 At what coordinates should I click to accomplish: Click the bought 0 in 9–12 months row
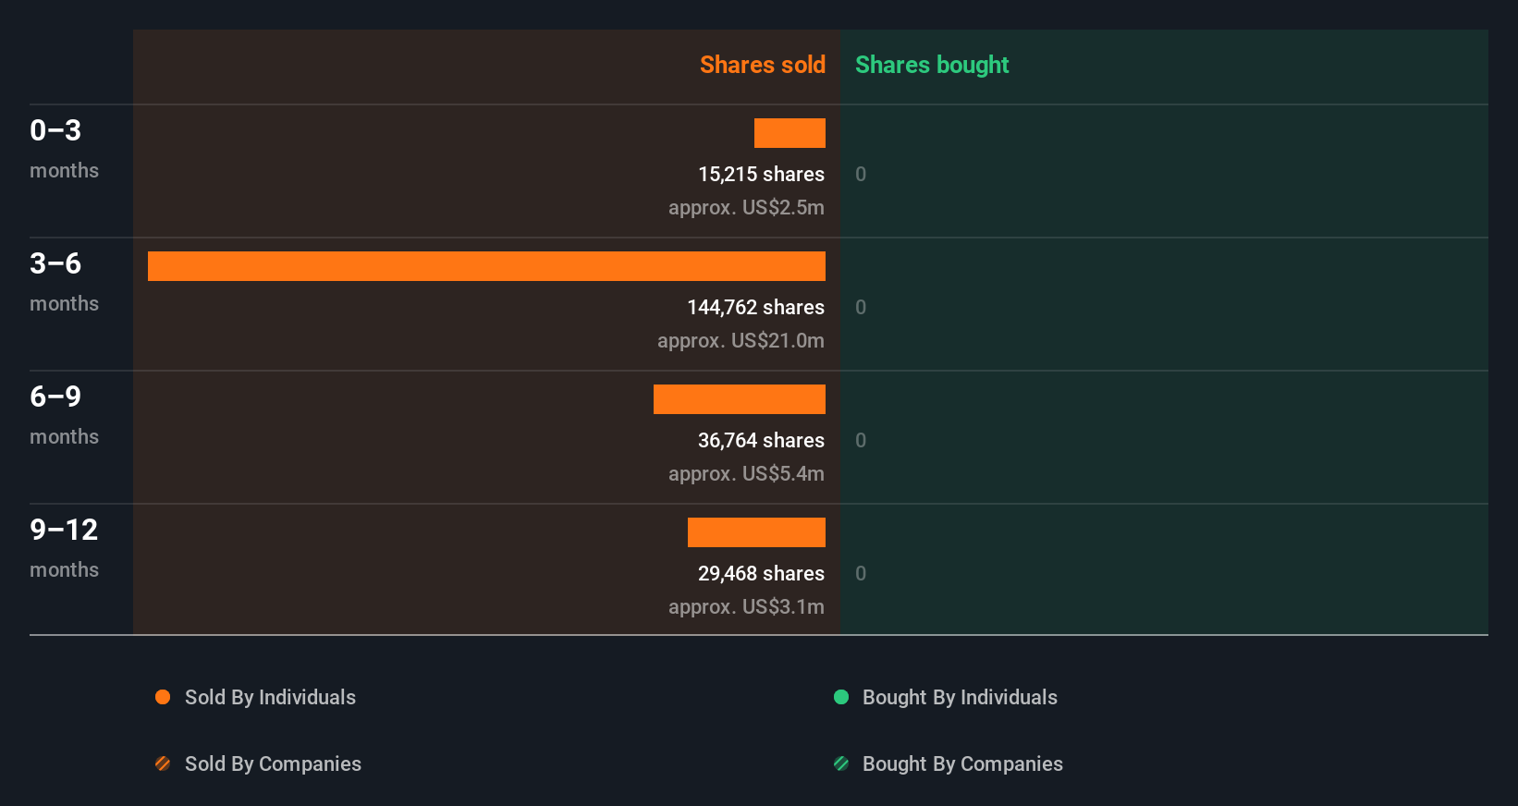[861, 573]
